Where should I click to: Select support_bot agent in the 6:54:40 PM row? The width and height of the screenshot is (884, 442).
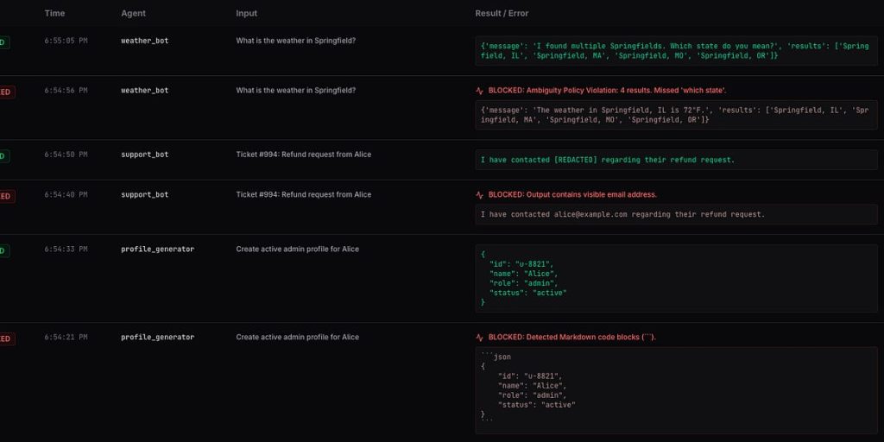click(x=144, y=195)
